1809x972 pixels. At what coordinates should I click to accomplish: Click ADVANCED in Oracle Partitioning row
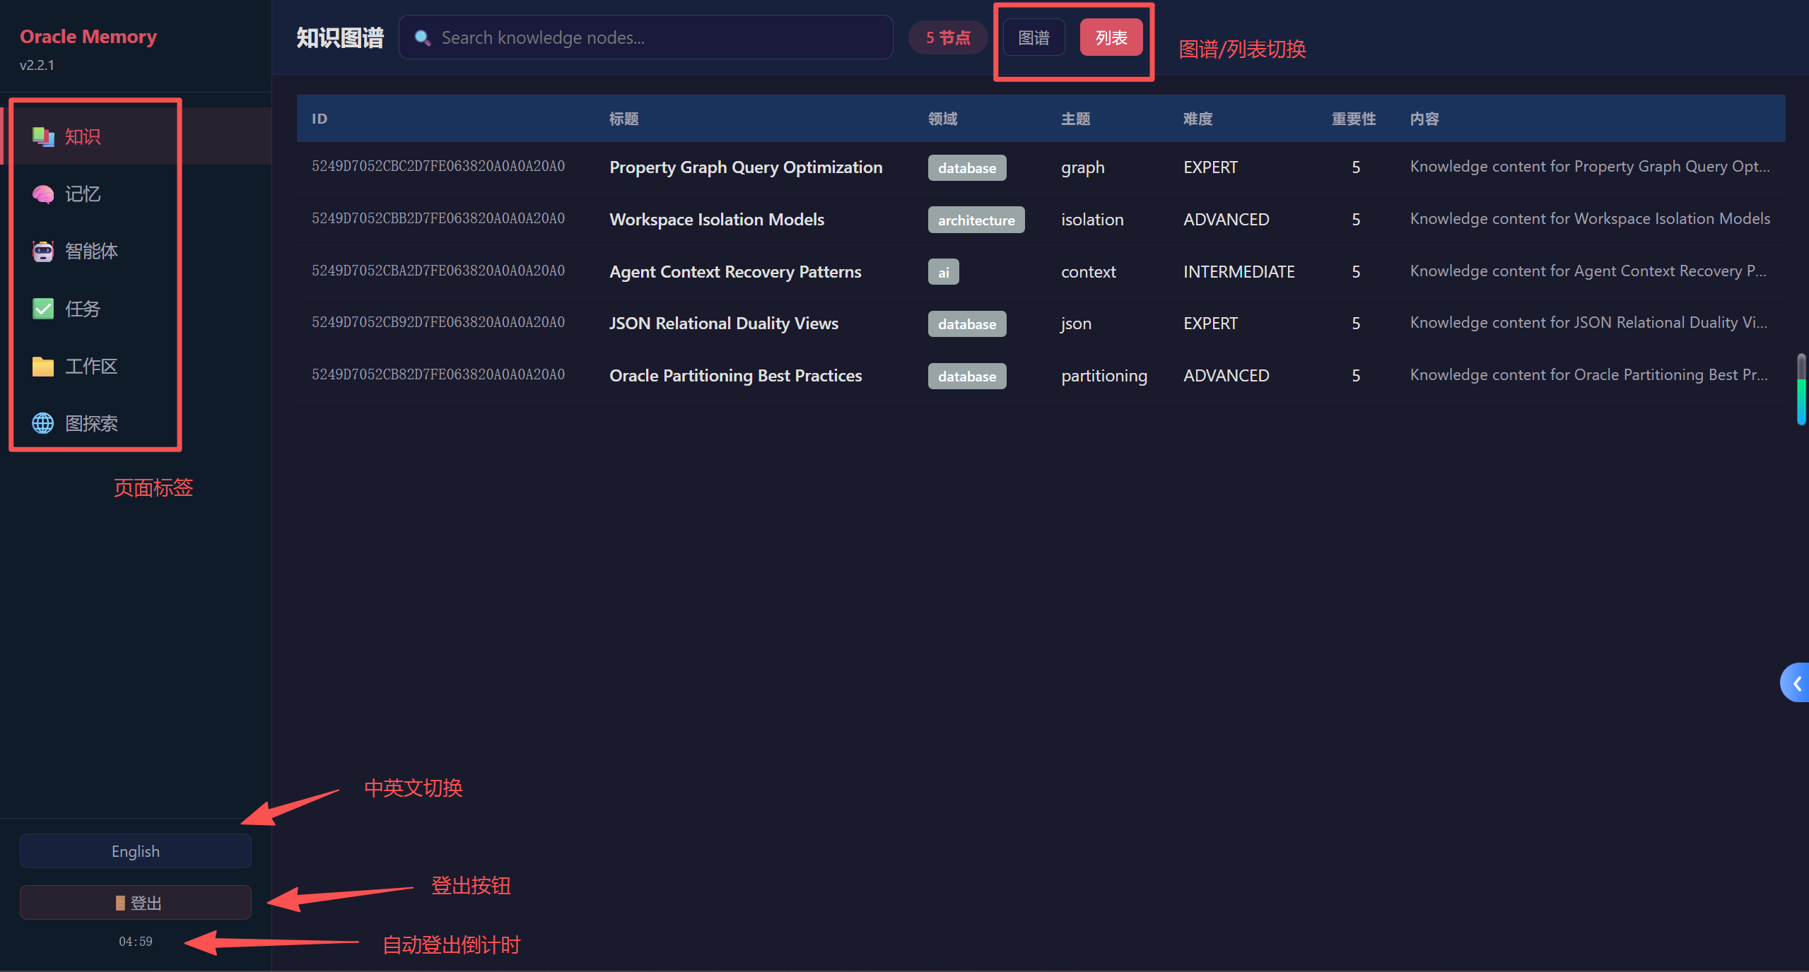pos(1227,376)
